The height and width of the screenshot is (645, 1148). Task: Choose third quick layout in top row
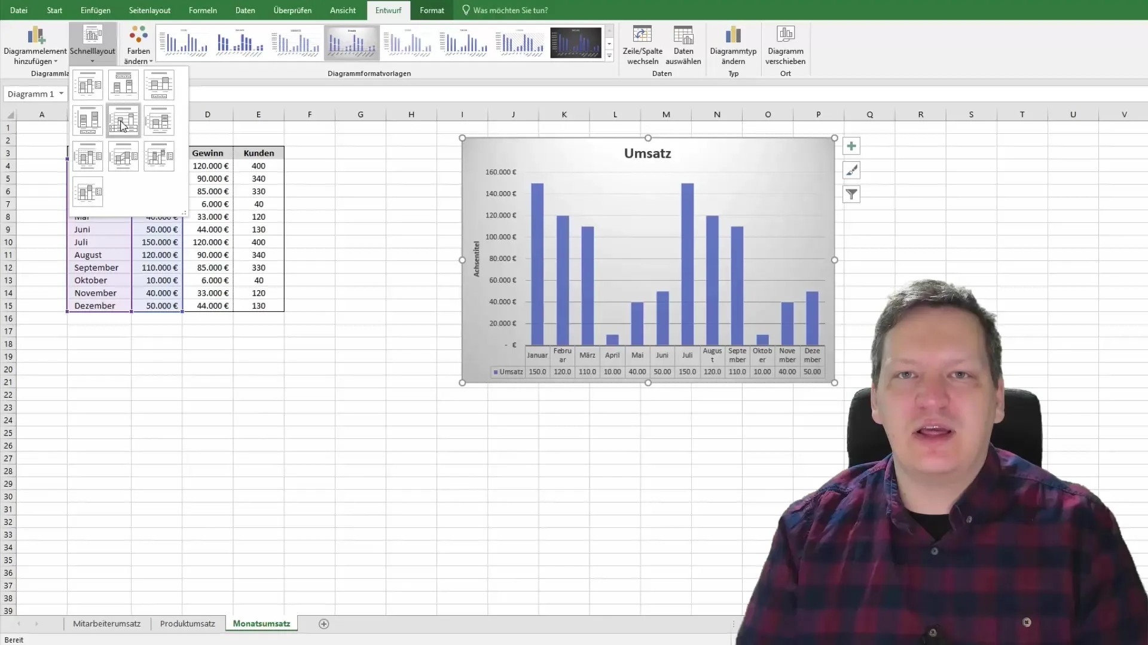[x=159, y=85]
